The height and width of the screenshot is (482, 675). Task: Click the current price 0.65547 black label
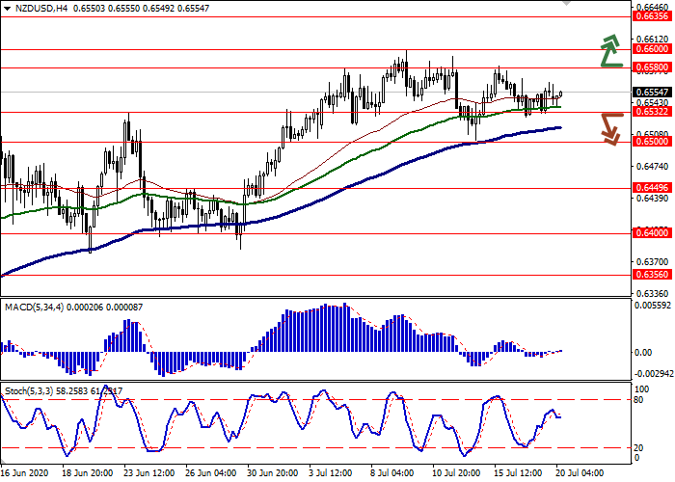tap(652, 92)
